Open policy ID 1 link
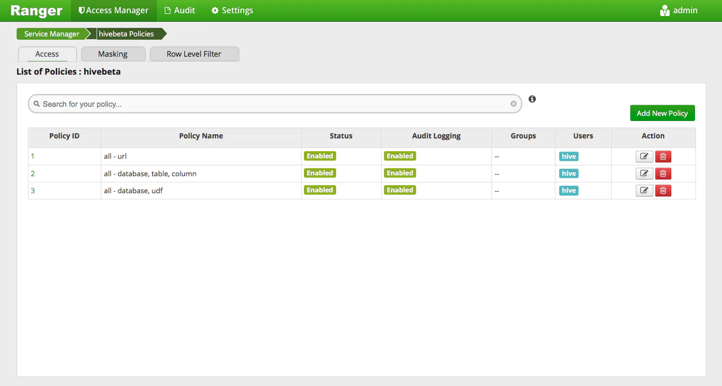The image size is (722, 386). click(x=33, y=156)
